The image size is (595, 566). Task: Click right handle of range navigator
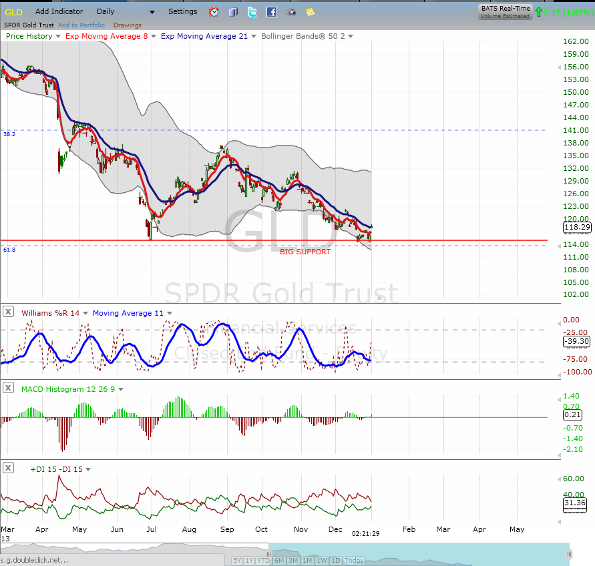[x=569, y=555]
